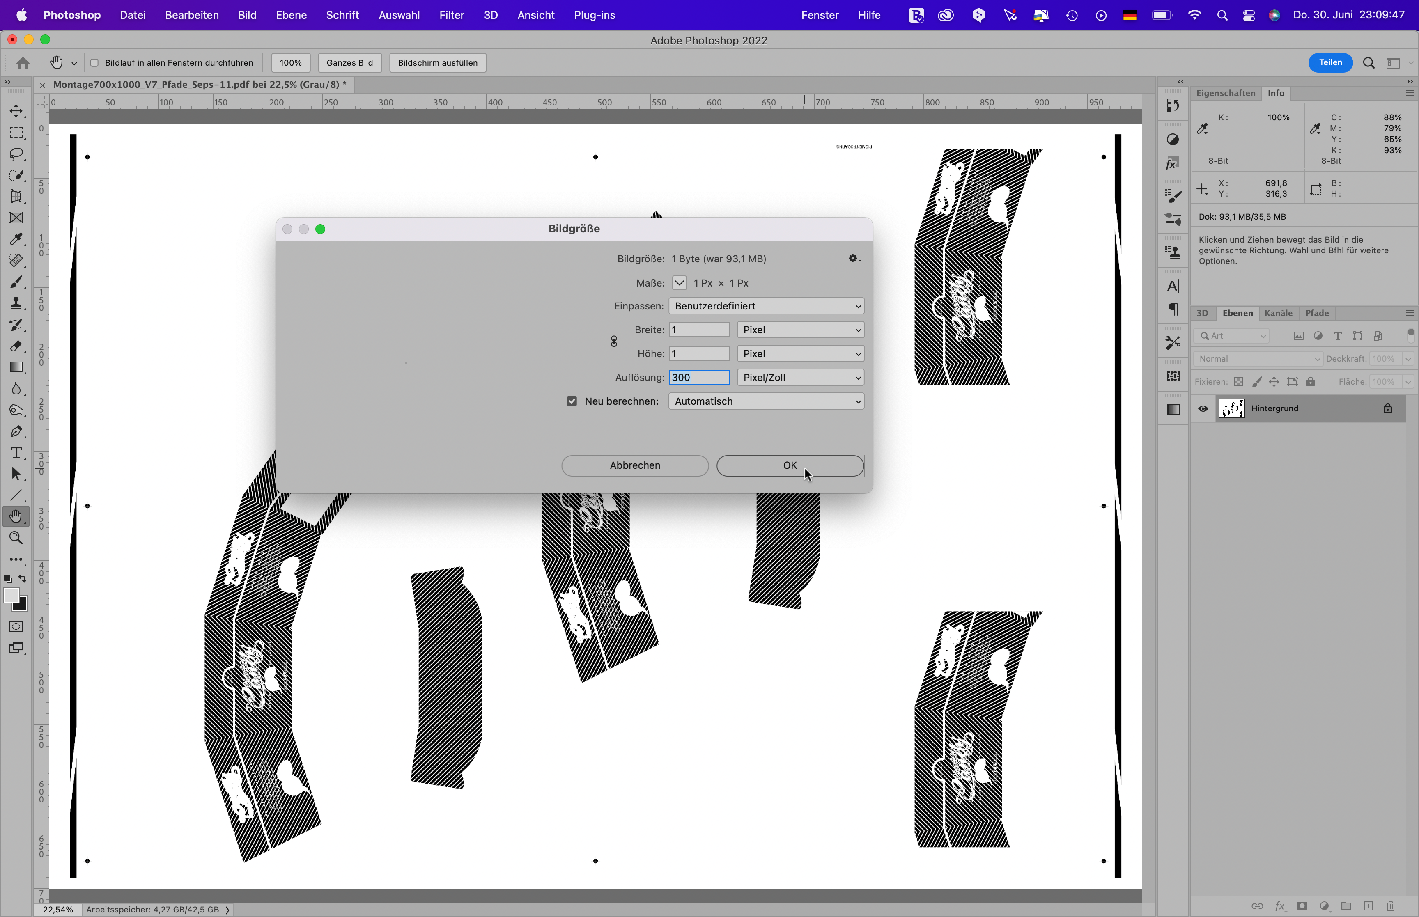Click the Ganzes Bild button

[x=349, y=62]
